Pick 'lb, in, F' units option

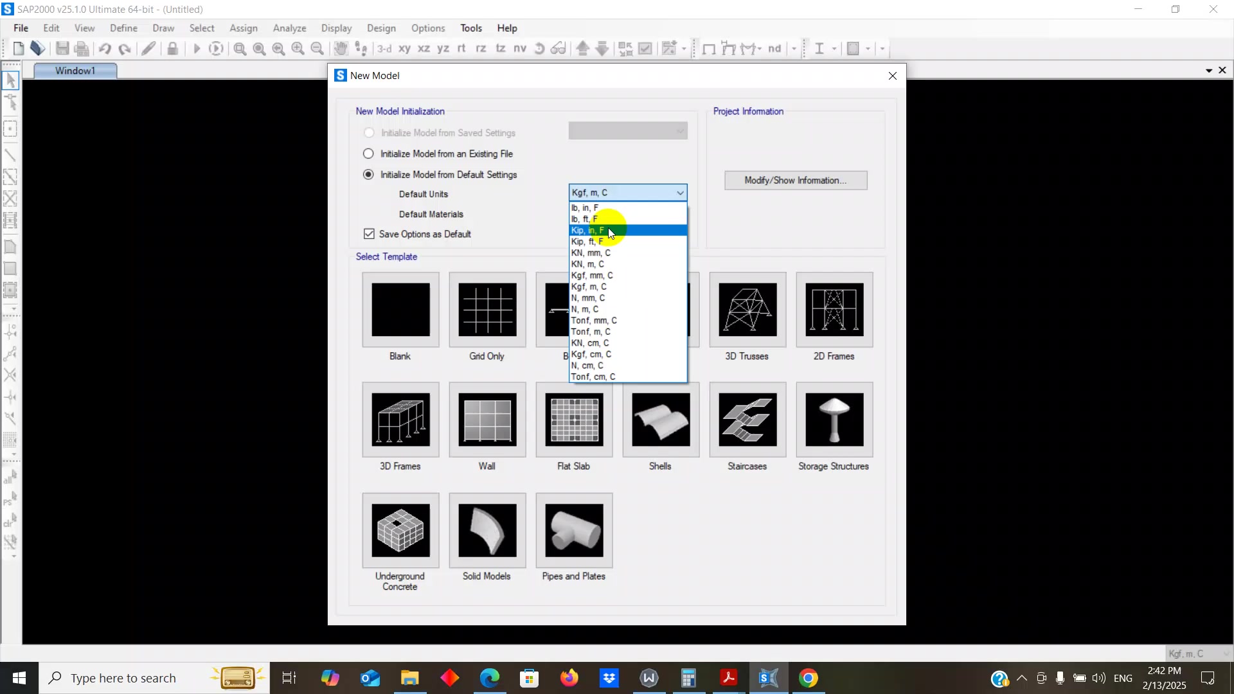pos(628,208)
